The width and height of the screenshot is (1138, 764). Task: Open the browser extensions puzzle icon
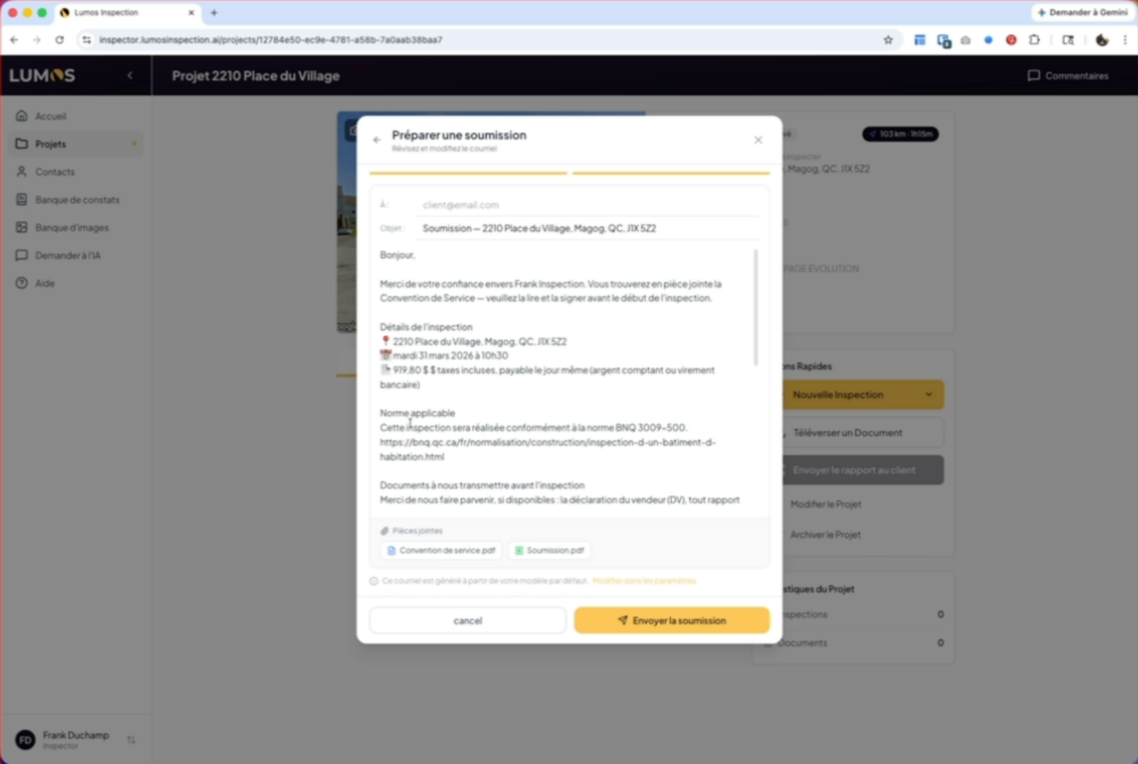[1035, 40]
